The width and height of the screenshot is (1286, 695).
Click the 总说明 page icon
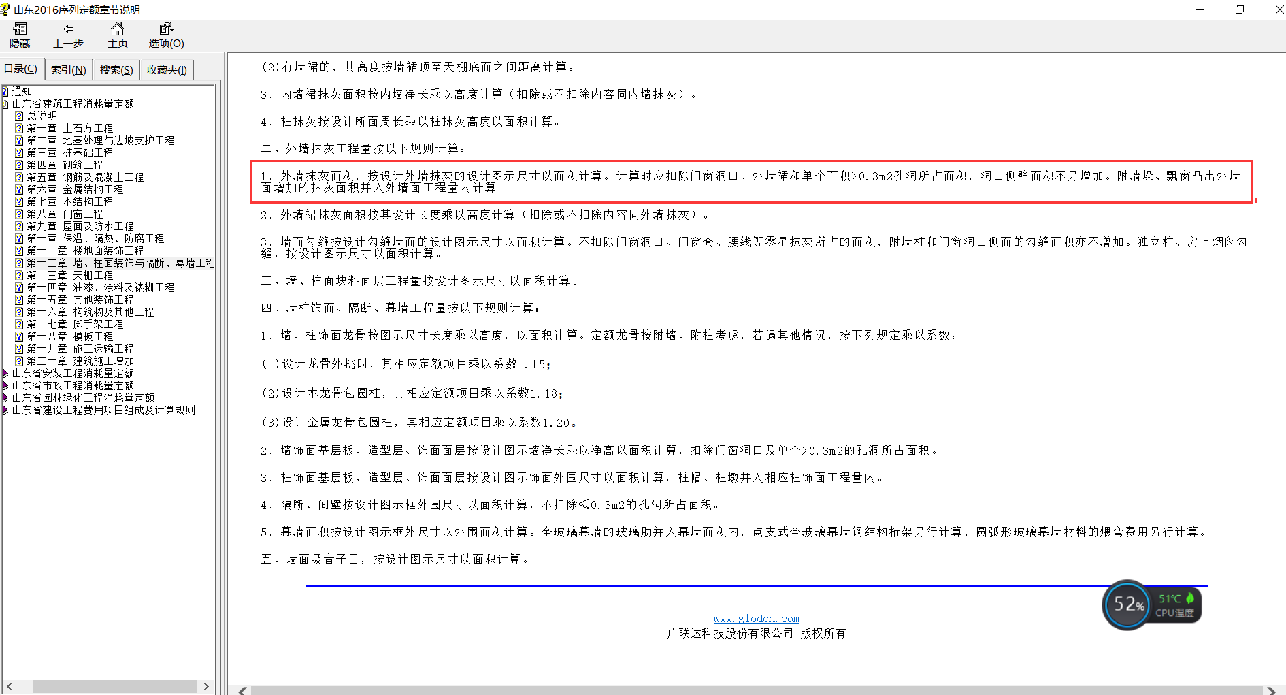click(19, 116)
